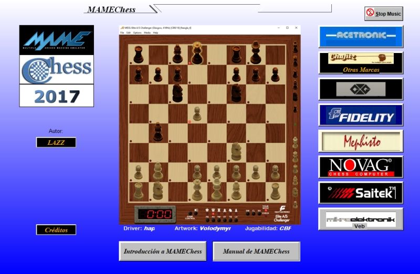Select the black king on g8
The height and width of the screenshot is (274, 420).
coord(256,53)
